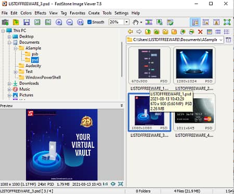Click the Open file toolbar icon
234x194 pixels.
16,22
